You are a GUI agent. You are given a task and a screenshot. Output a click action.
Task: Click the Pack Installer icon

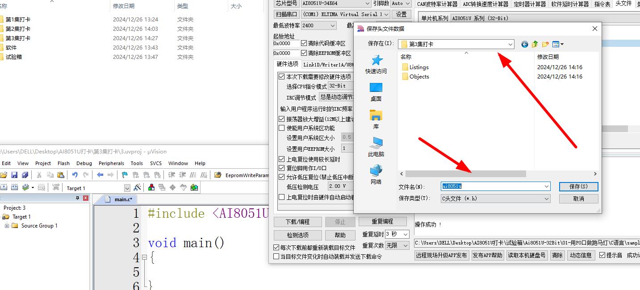coord(194,188)
